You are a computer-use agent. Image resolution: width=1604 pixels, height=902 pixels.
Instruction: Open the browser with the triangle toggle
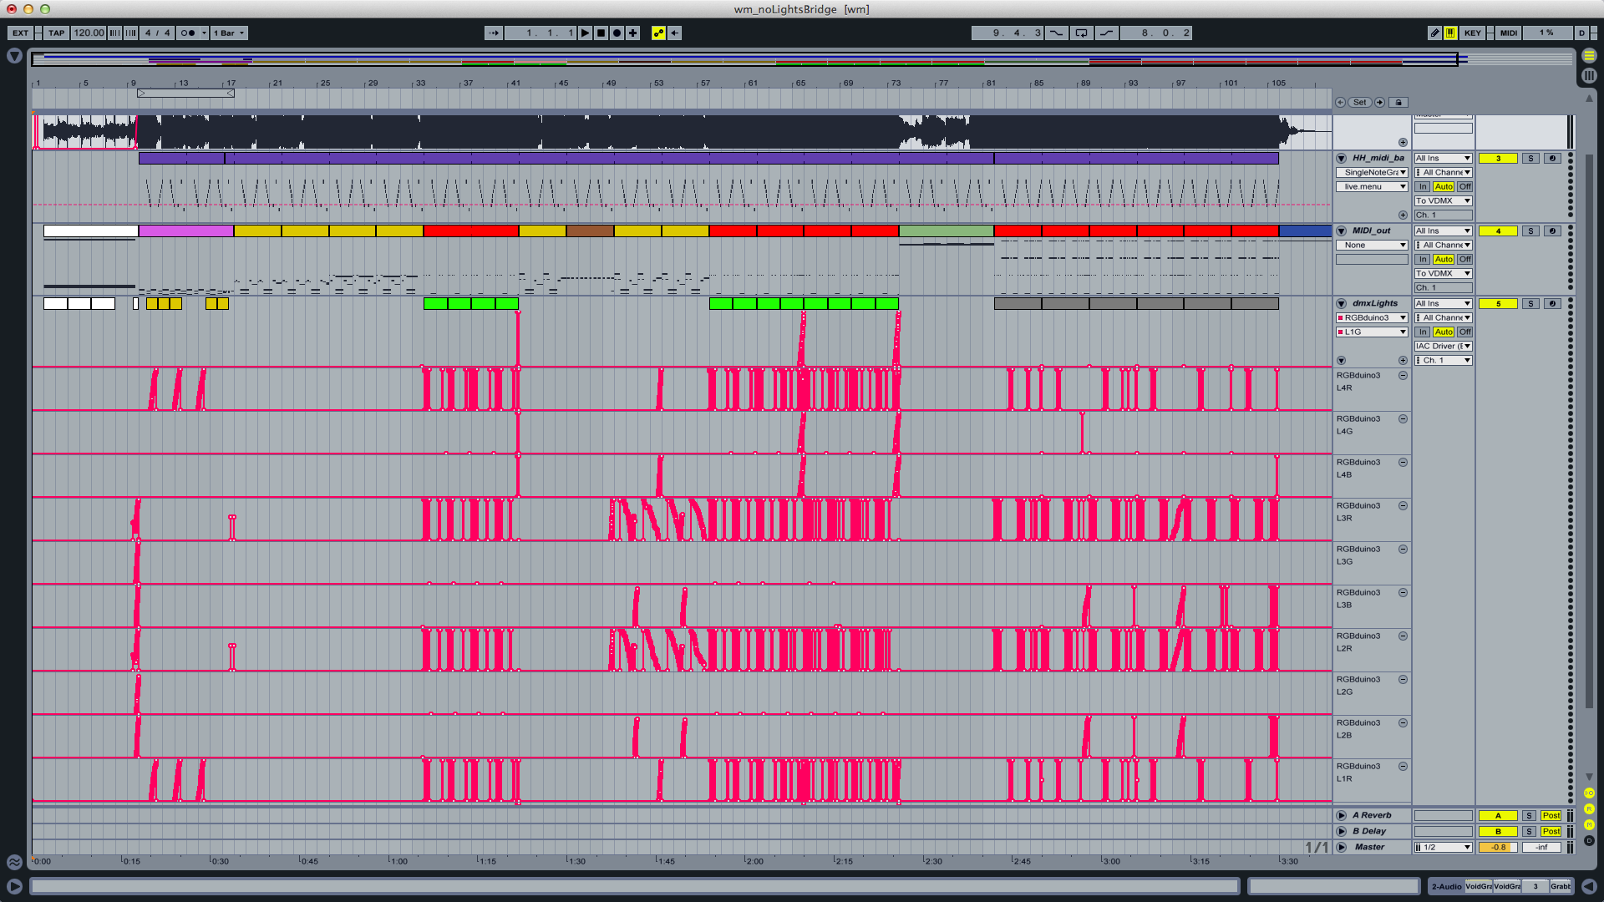(14, 56)
